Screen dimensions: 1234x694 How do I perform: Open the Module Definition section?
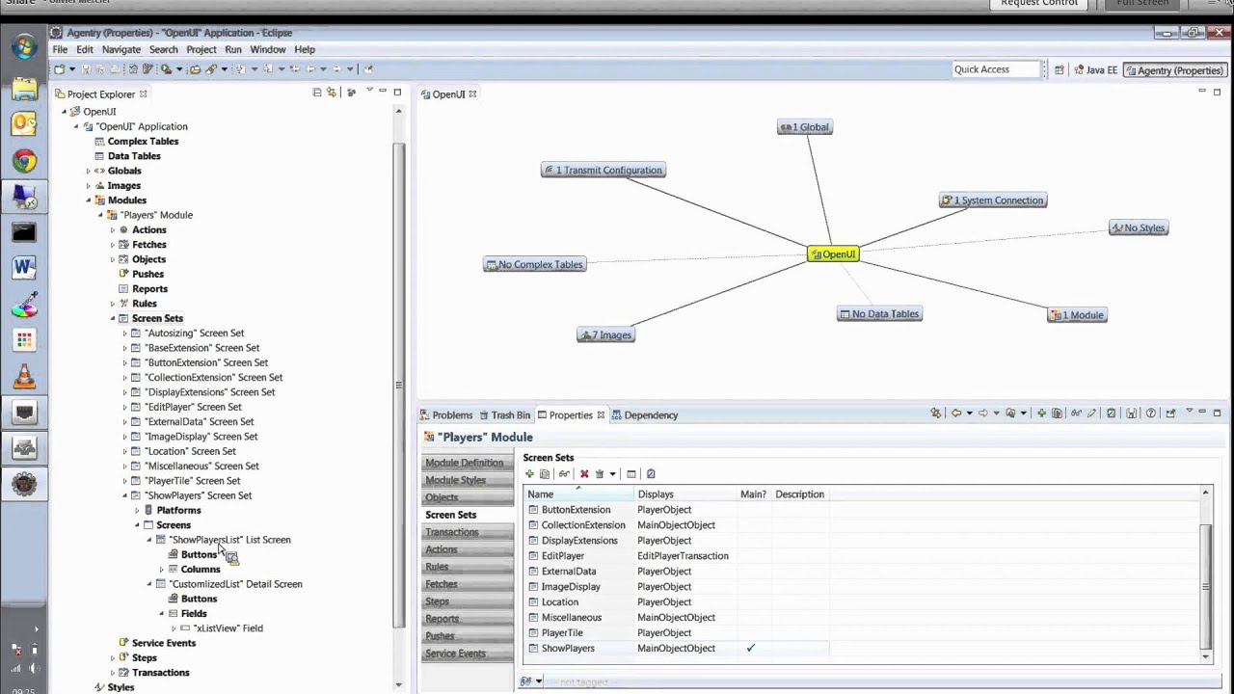click(468, 463)
